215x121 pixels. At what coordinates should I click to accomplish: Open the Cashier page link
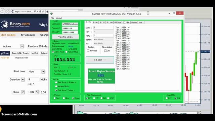(44, 35)
